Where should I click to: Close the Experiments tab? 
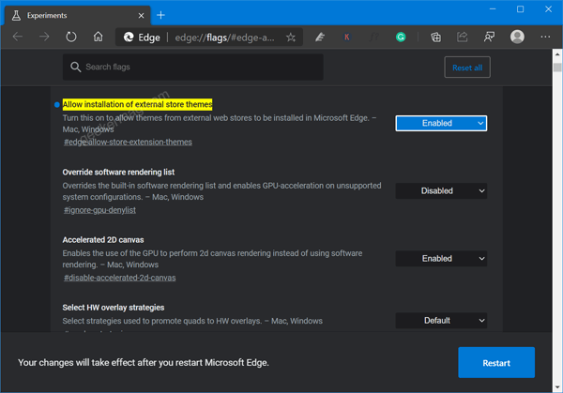141,15
